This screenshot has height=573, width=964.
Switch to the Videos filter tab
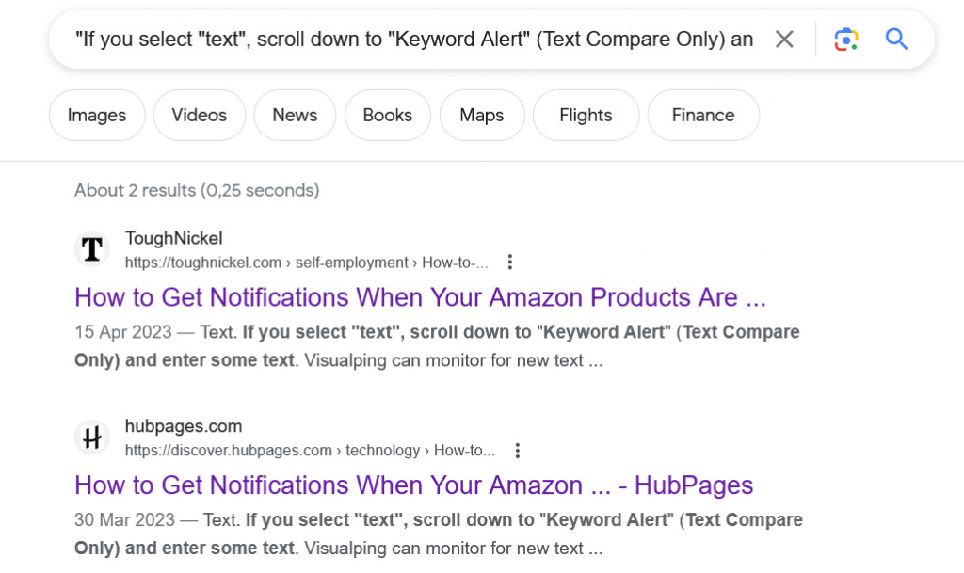pyautogui.click(x=200, y=115)
